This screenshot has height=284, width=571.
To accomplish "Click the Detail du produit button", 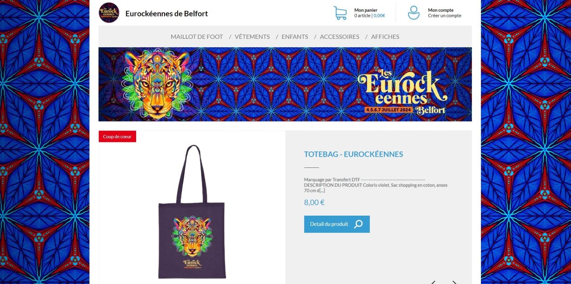I will 337,224.
